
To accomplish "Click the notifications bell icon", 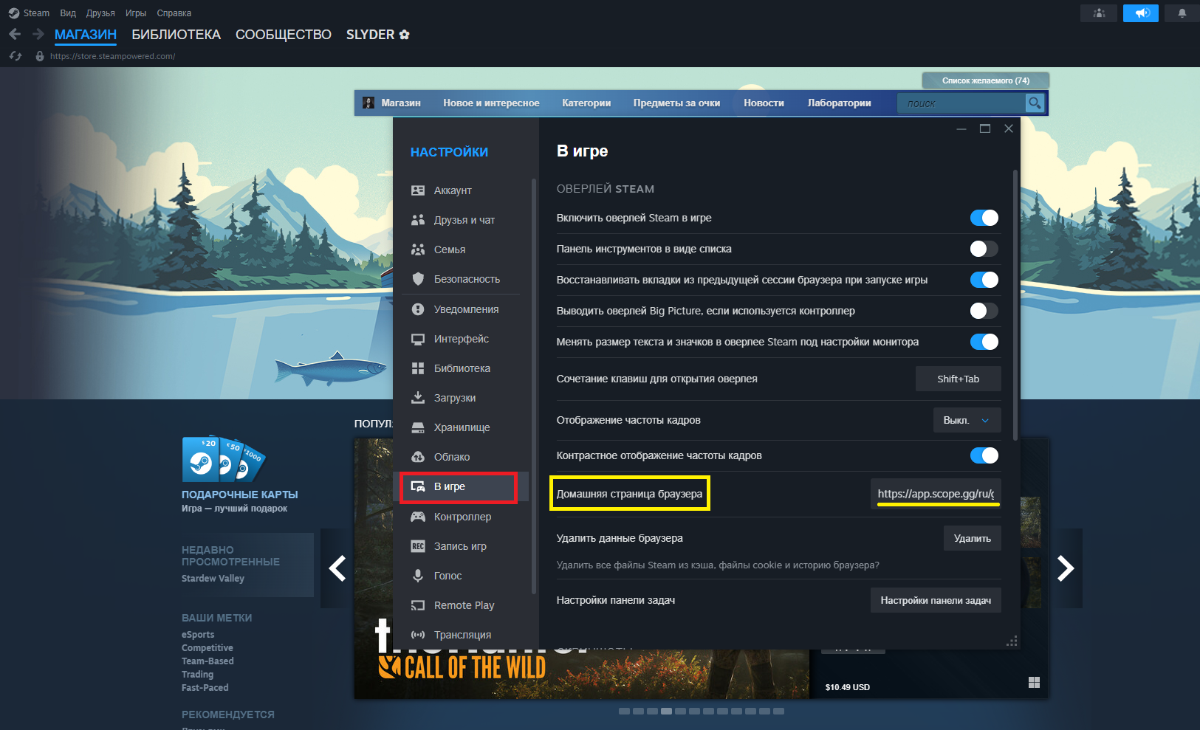I will 1182,13.
